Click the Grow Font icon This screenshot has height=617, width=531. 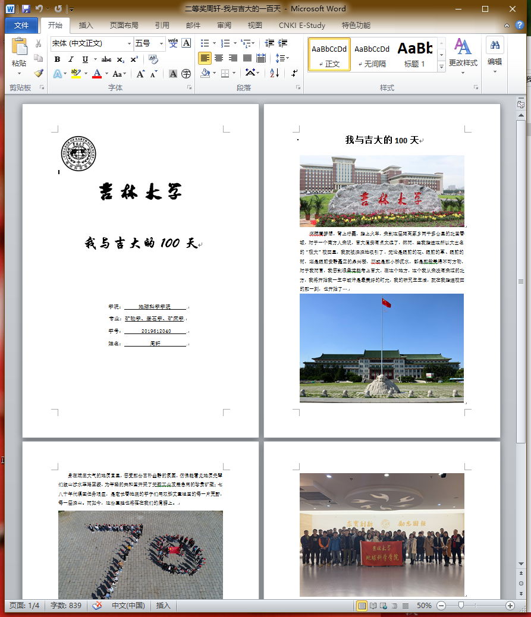coord(140,74)
